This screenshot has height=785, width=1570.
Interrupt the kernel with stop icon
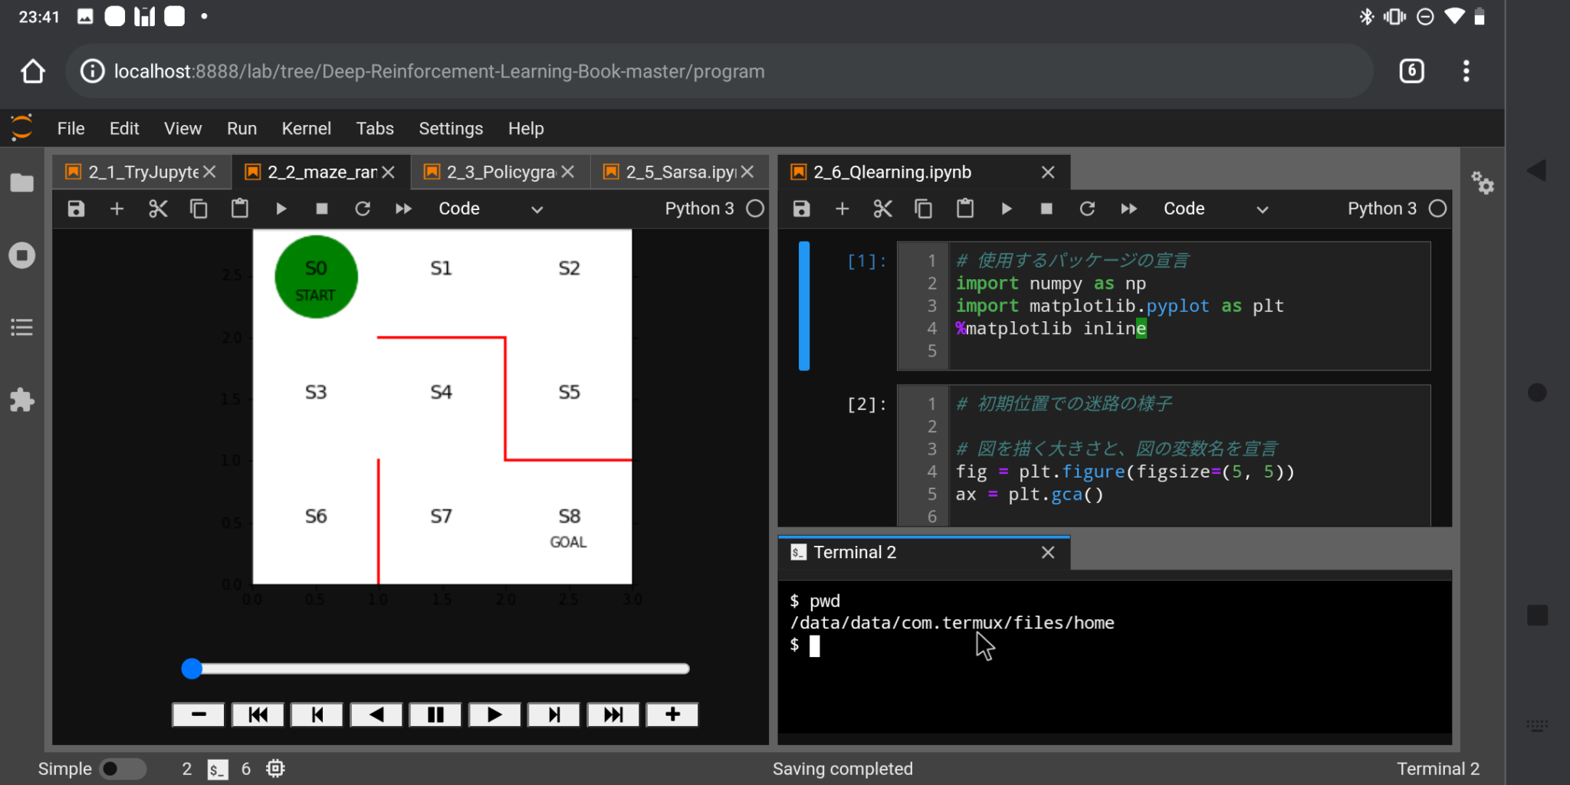pyautogui.click(x=1047, y=209)
